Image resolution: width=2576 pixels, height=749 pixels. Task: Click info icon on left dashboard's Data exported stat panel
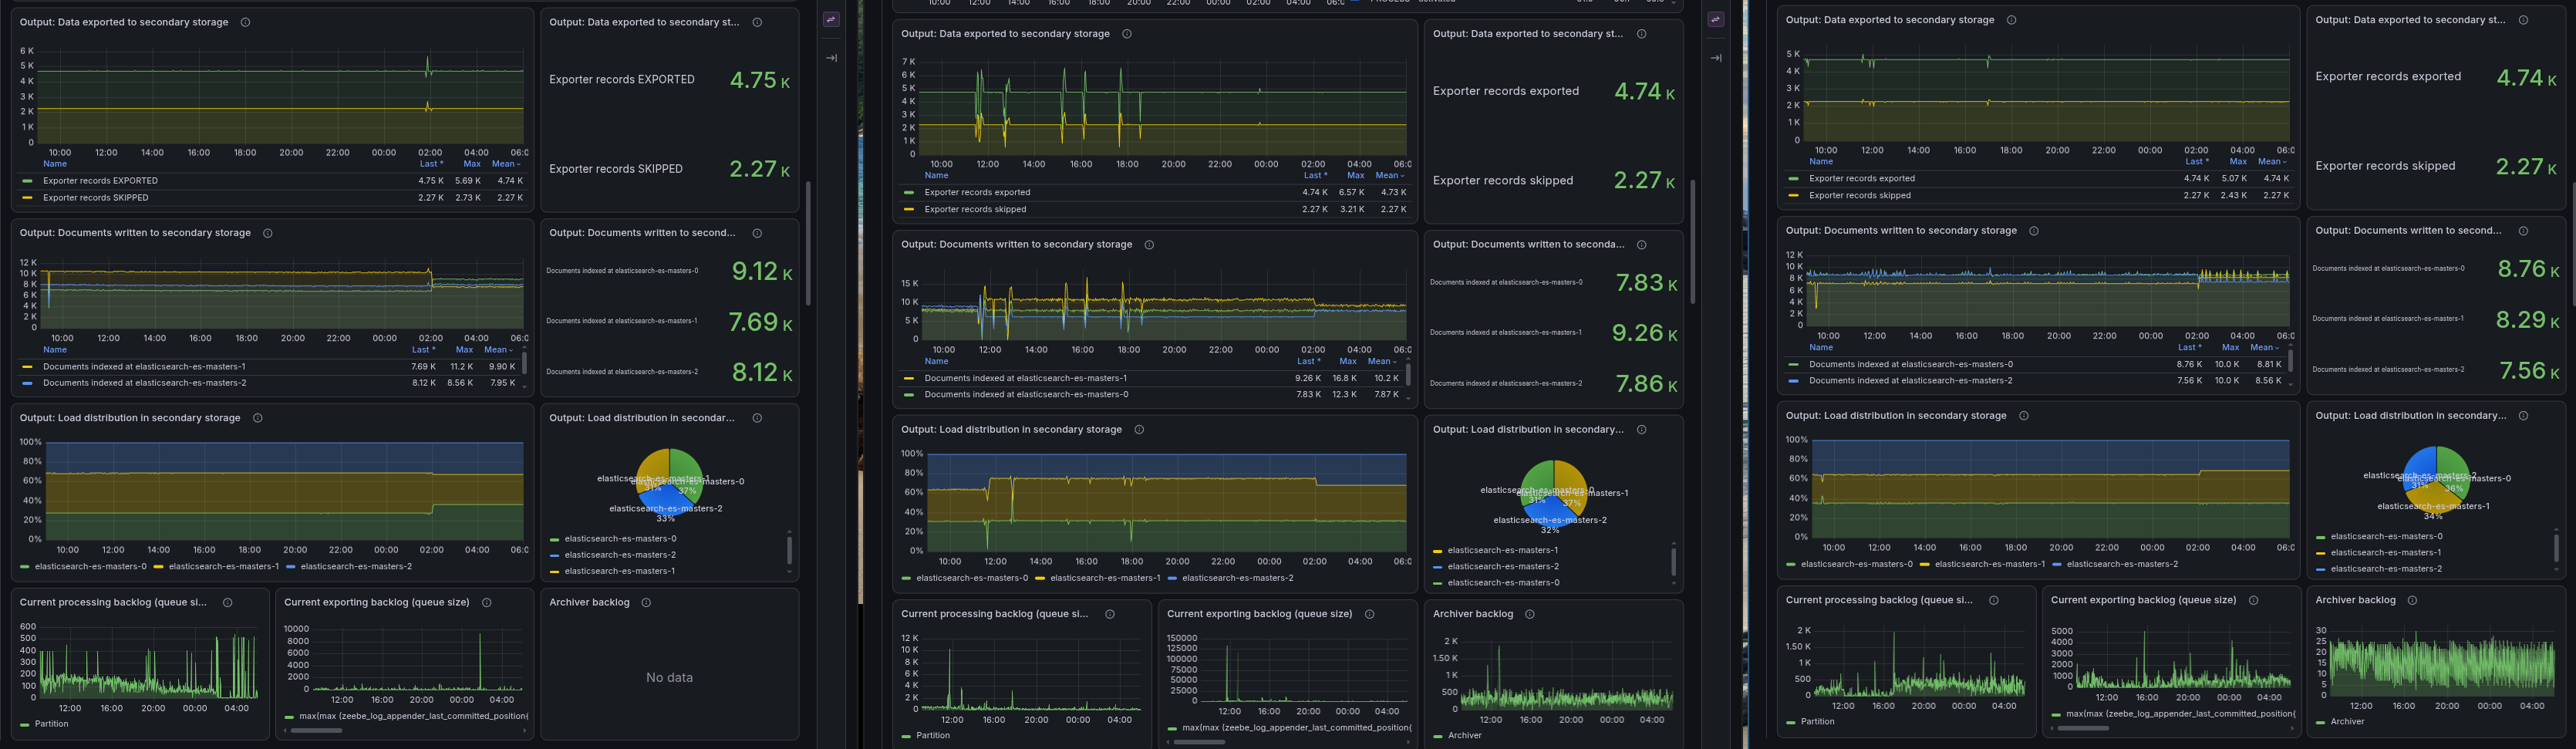(x=757, y=22)
